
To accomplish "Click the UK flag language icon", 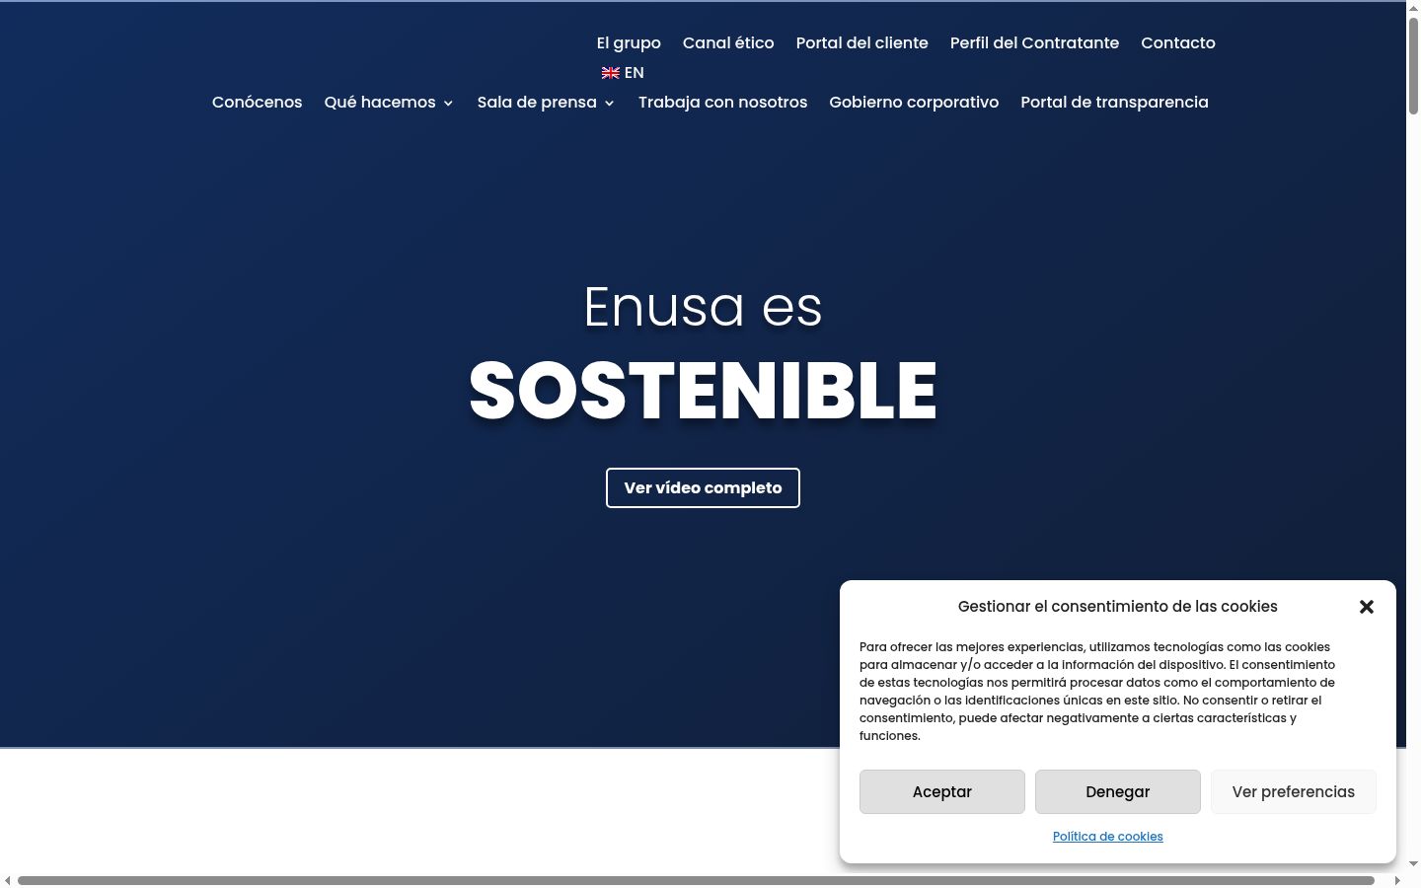I will [611, 73].
